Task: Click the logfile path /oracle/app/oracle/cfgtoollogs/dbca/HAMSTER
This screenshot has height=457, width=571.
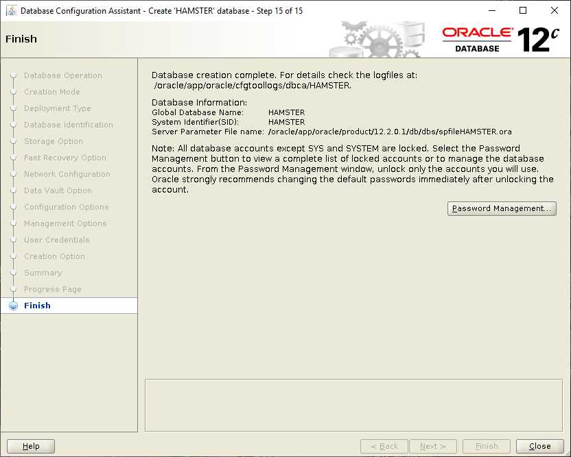Action: point(253,86)
